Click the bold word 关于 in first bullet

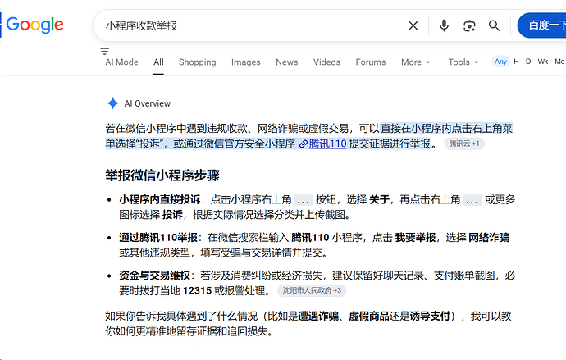(x=379, y=199)
